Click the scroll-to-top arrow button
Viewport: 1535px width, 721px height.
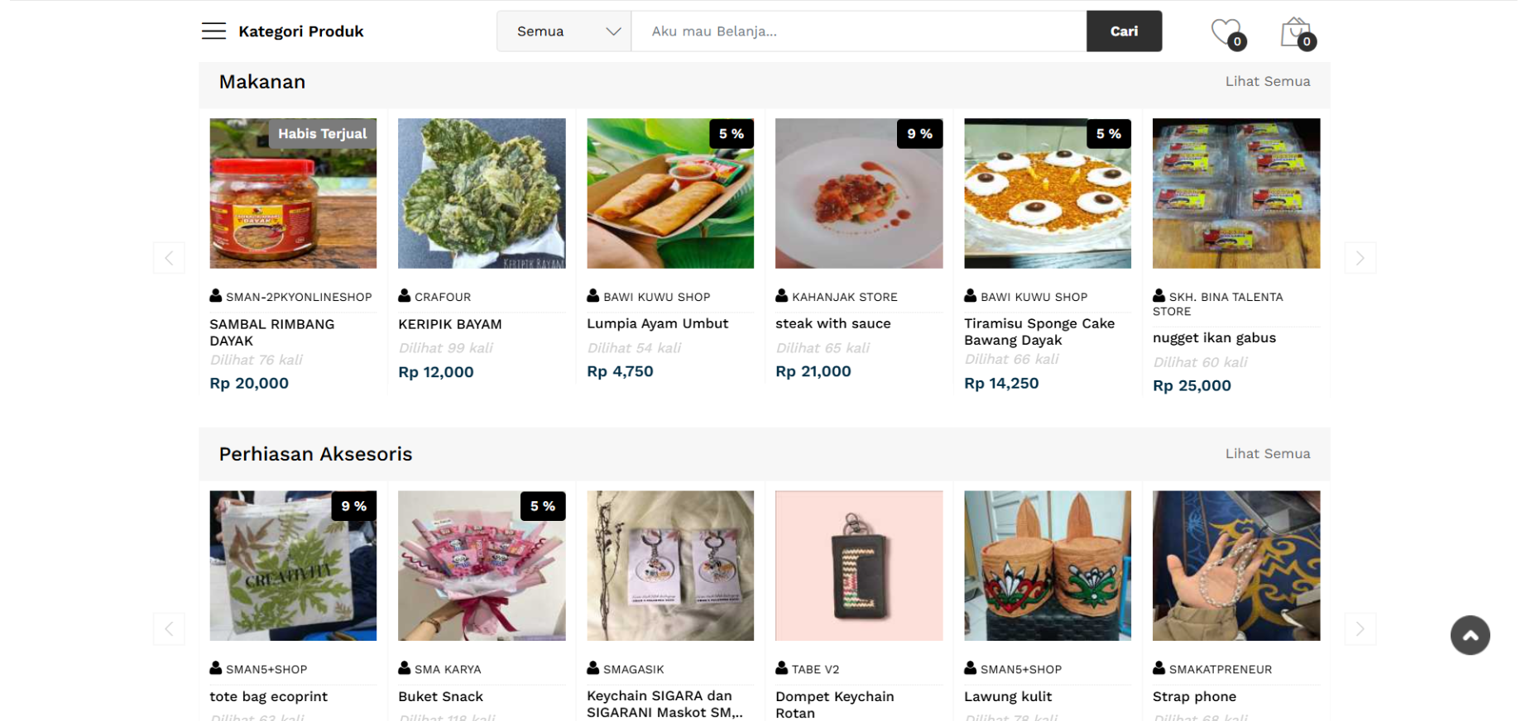(x=1470, y=635)
